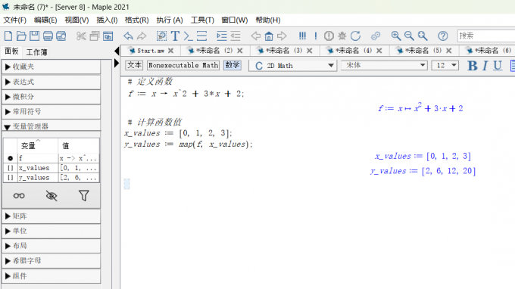Select variable row y_values

51,178
